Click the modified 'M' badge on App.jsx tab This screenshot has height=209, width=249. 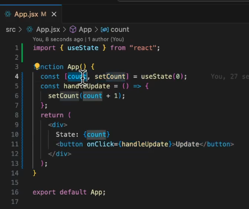pos(44,14)
